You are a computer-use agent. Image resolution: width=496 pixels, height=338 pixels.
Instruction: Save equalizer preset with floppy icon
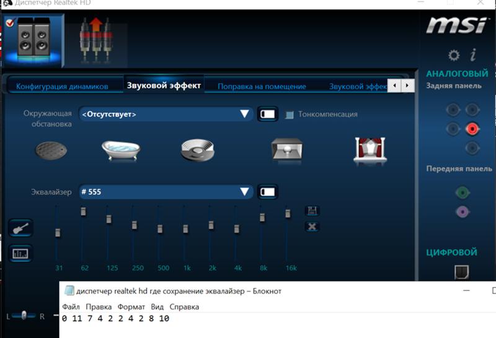coord(312,210)
